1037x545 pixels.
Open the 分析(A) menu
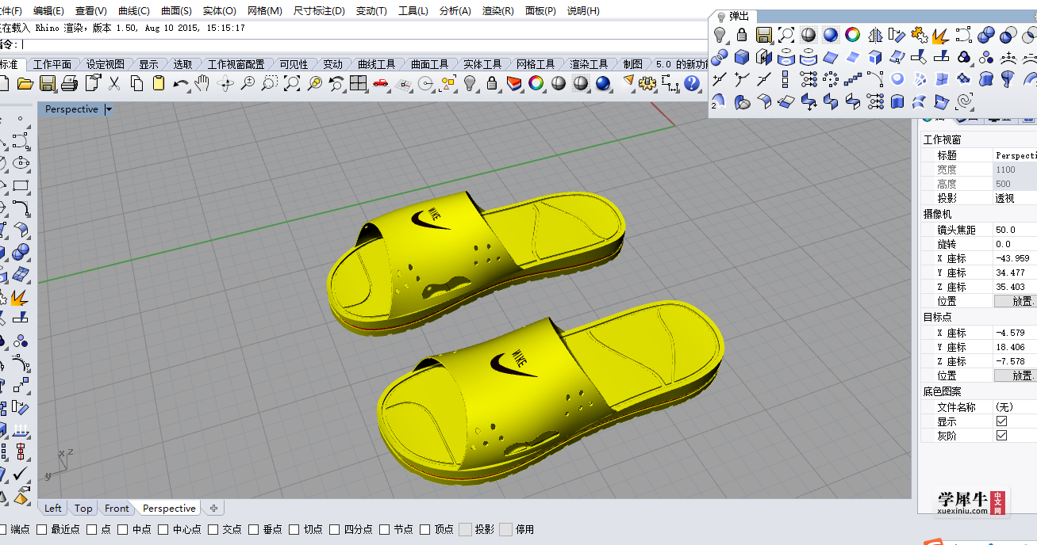pos(455,11)
